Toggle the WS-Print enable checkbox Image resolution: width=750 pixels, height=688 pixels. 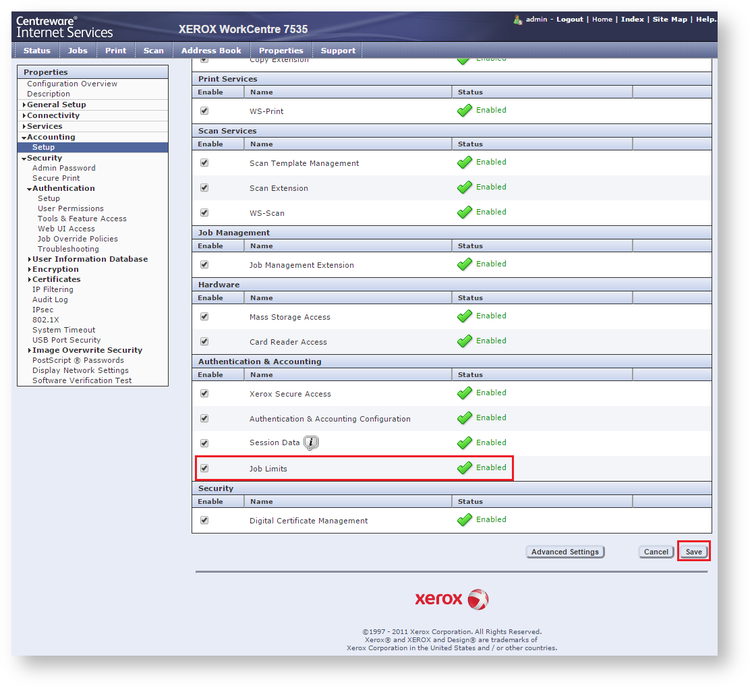204,111
